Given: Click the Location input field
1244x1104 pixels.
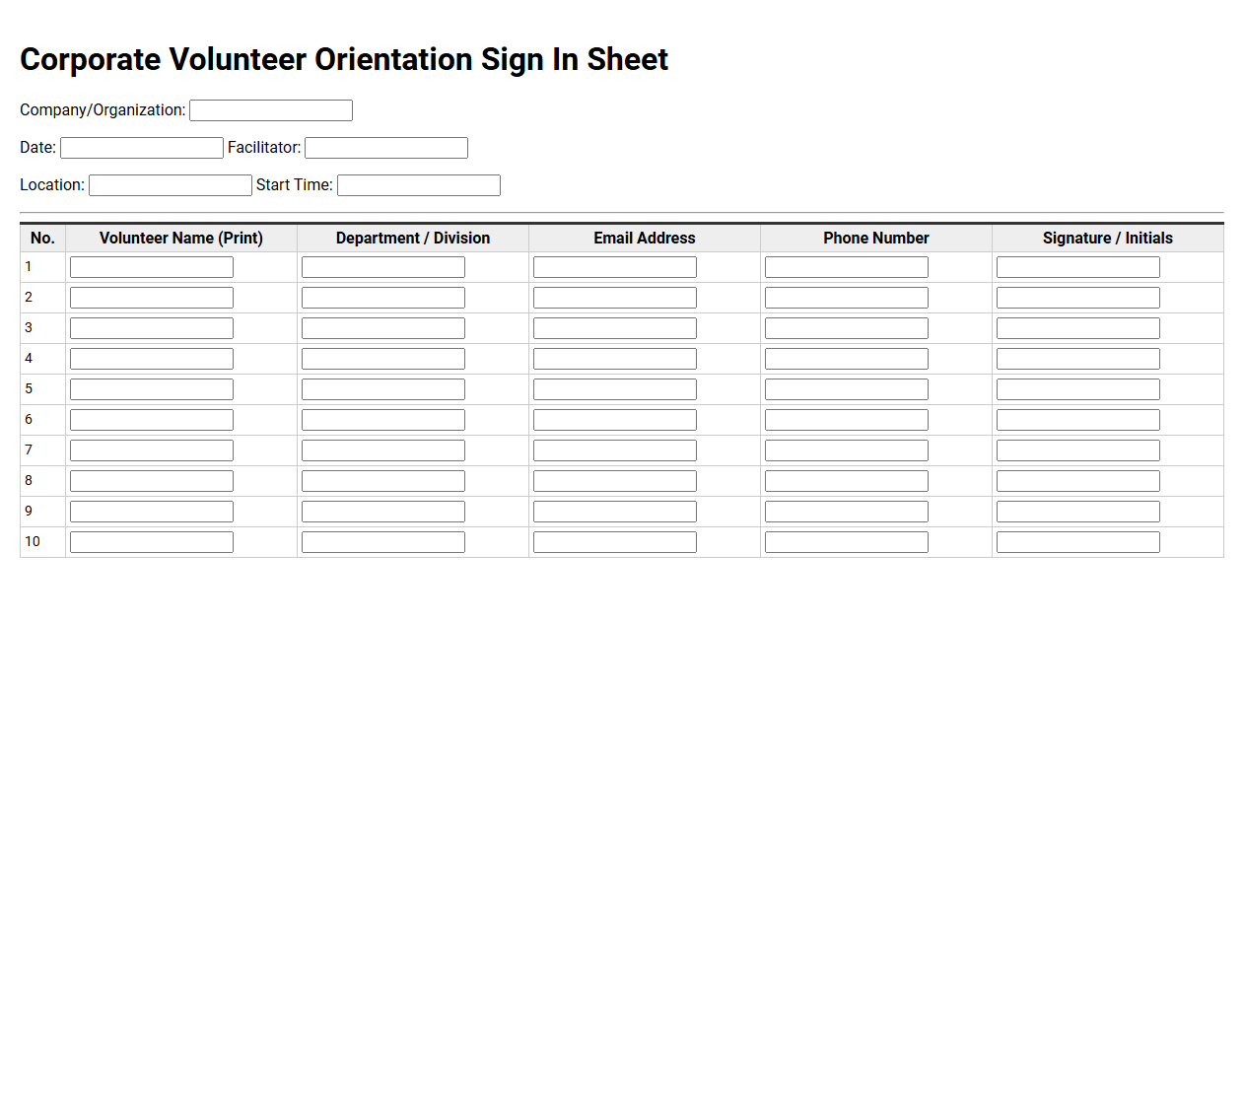Looking at the screenshot, I should tap(171, 185).
